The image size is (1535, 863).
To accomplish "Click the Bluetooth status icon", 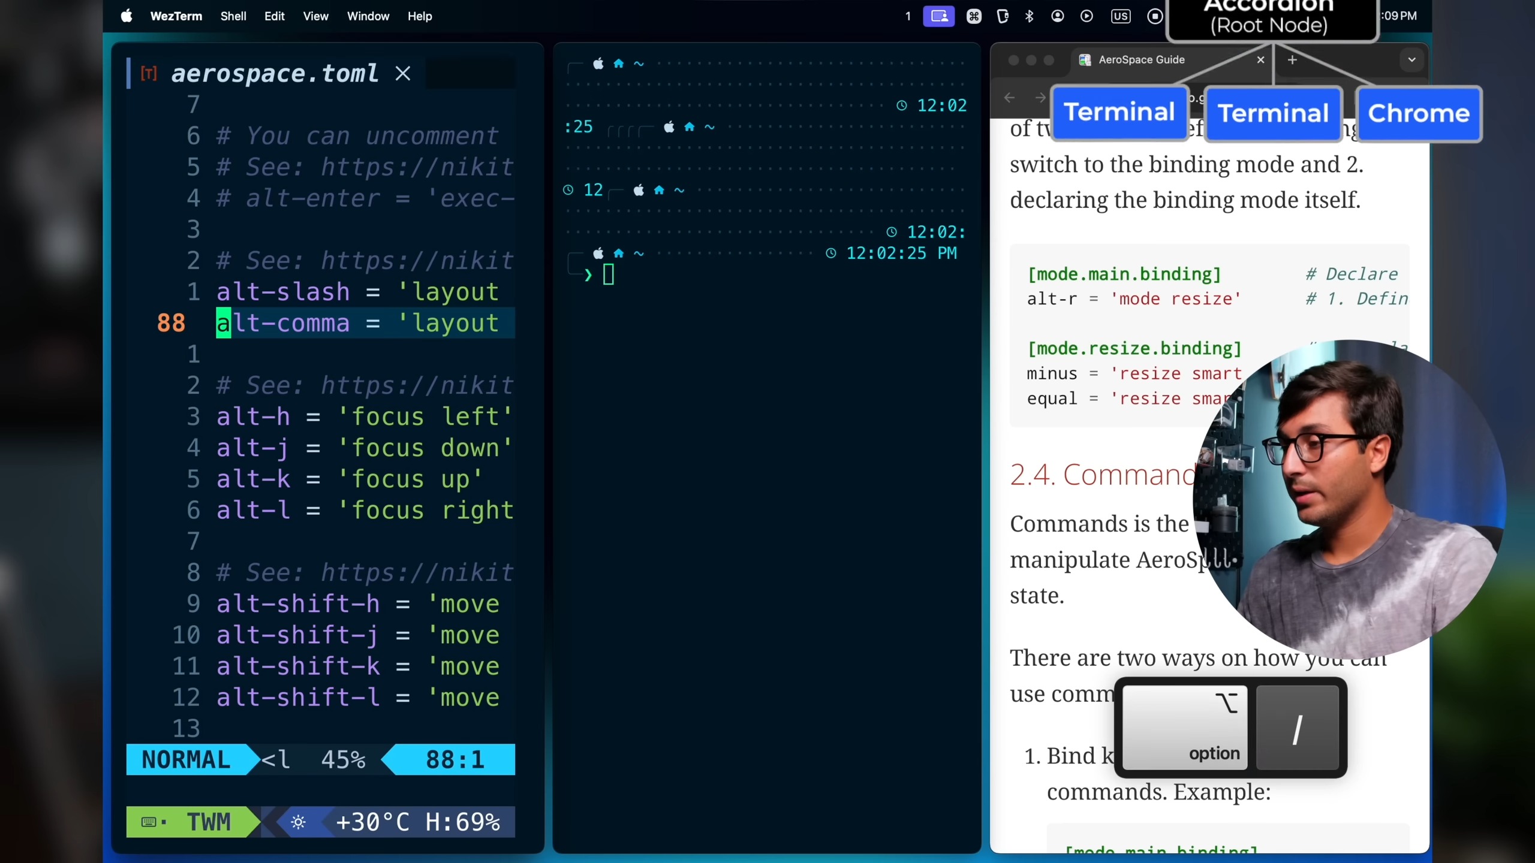I will tap(1029, 16).
